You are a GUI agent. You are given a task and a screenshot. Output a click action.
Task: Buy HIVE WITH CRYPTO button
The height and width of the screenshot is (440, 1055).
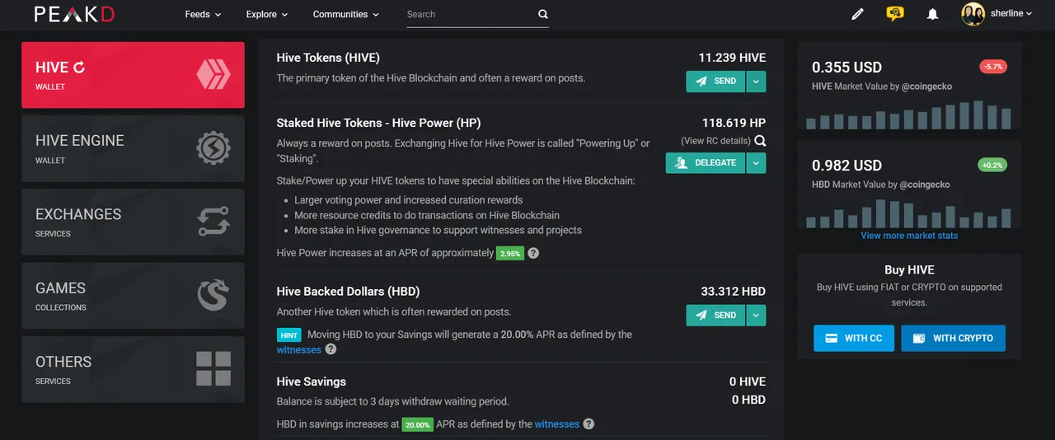pyautogui.click(x=953, y=339)
